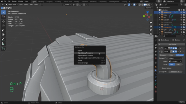Click the zoom view magnifier icon
Screen dimensions: 186x104
tap(151, 23)
